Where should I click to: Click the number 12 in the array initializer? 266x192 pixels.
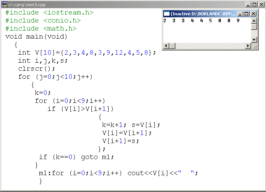click(119, 53)
